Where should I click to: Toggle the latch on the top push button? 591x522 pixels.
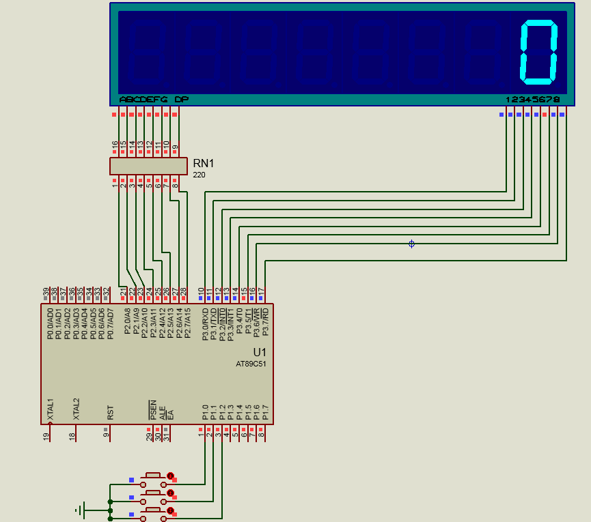click(171, 476)
